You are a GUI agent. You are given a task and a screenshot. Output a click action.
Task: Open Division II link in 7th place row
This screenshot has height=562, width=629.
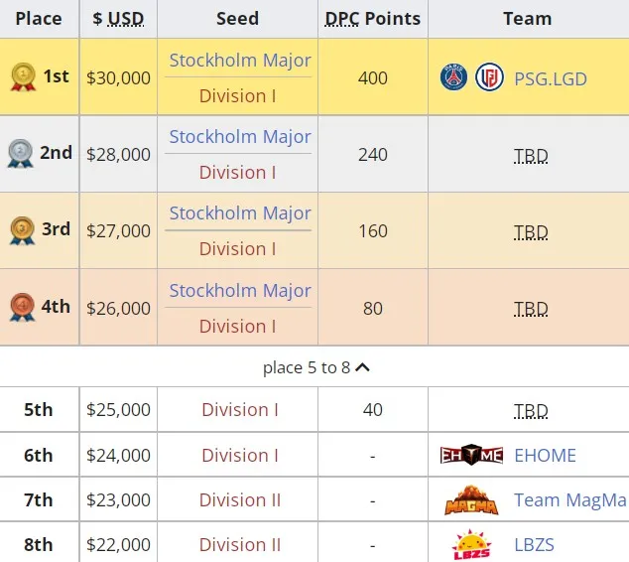(240, 500)
